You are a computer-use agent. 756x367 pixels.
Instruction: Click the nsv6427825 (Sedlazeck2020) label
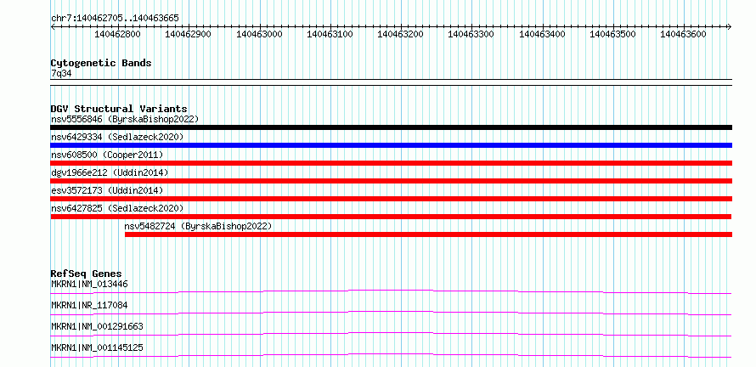click(x=117, y=208)
